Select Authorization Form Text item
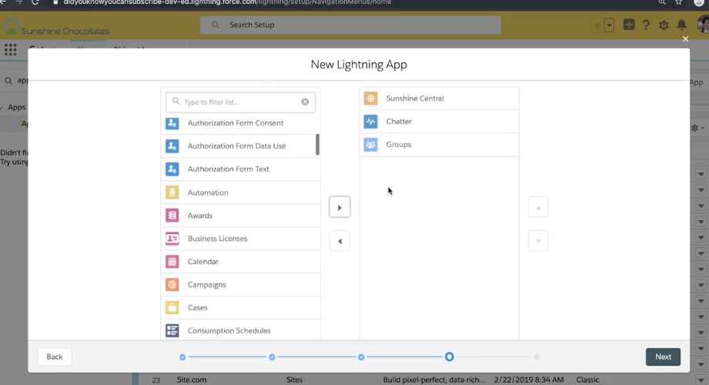The image size is (709, 385). pos(240,169)
